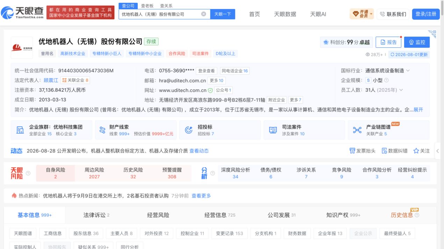Click the TianYanCha logo

22,13
